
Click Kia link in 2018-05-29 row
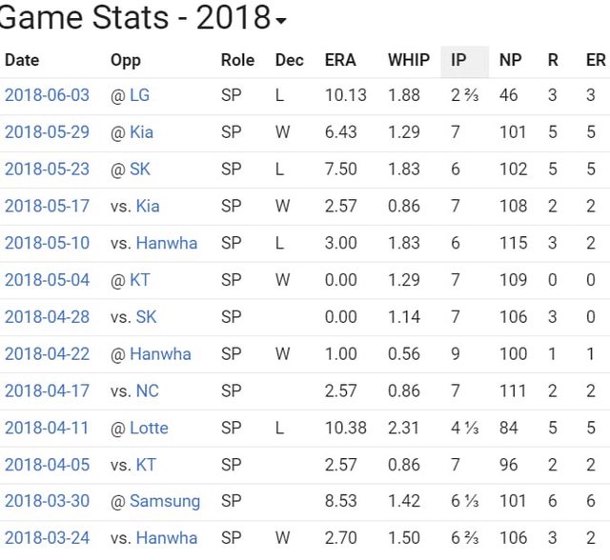click(x=141, y=132)
